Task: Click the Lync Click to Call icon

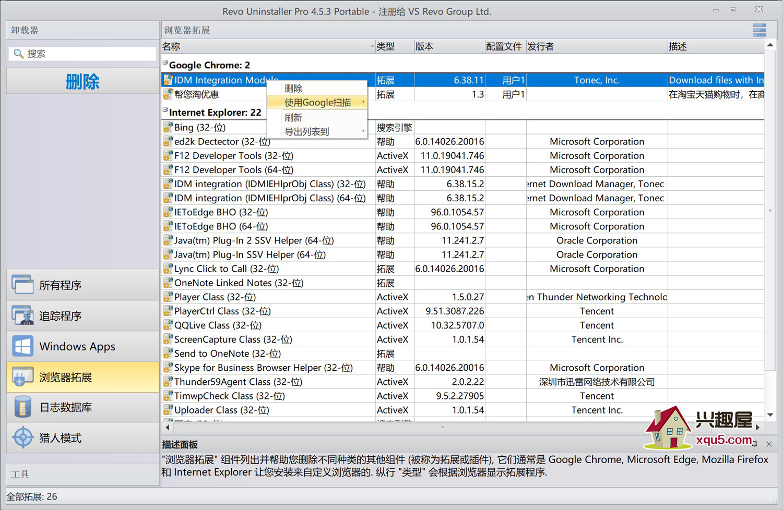Action: (168, 269)
